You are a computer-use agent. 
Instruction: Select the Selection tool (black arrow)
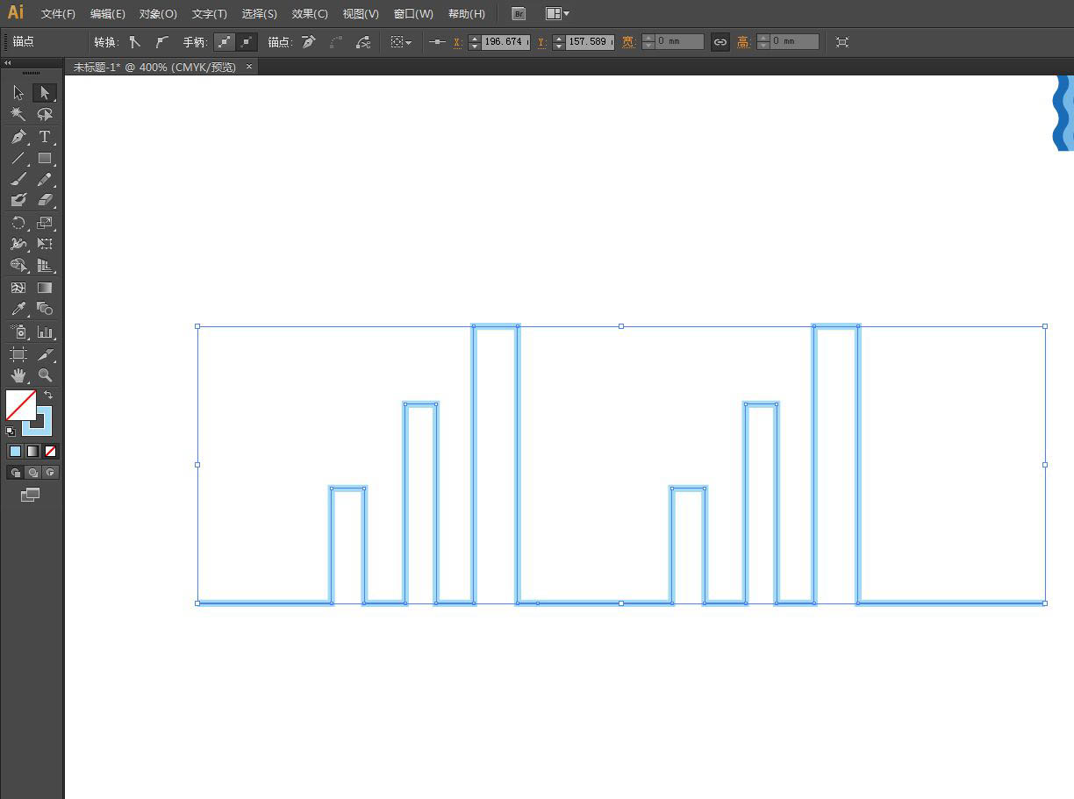(18, 93)
